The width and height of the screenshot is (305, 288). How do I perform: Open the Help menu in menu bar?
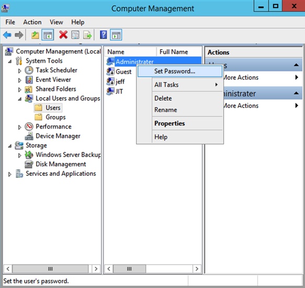coord(77,22)
